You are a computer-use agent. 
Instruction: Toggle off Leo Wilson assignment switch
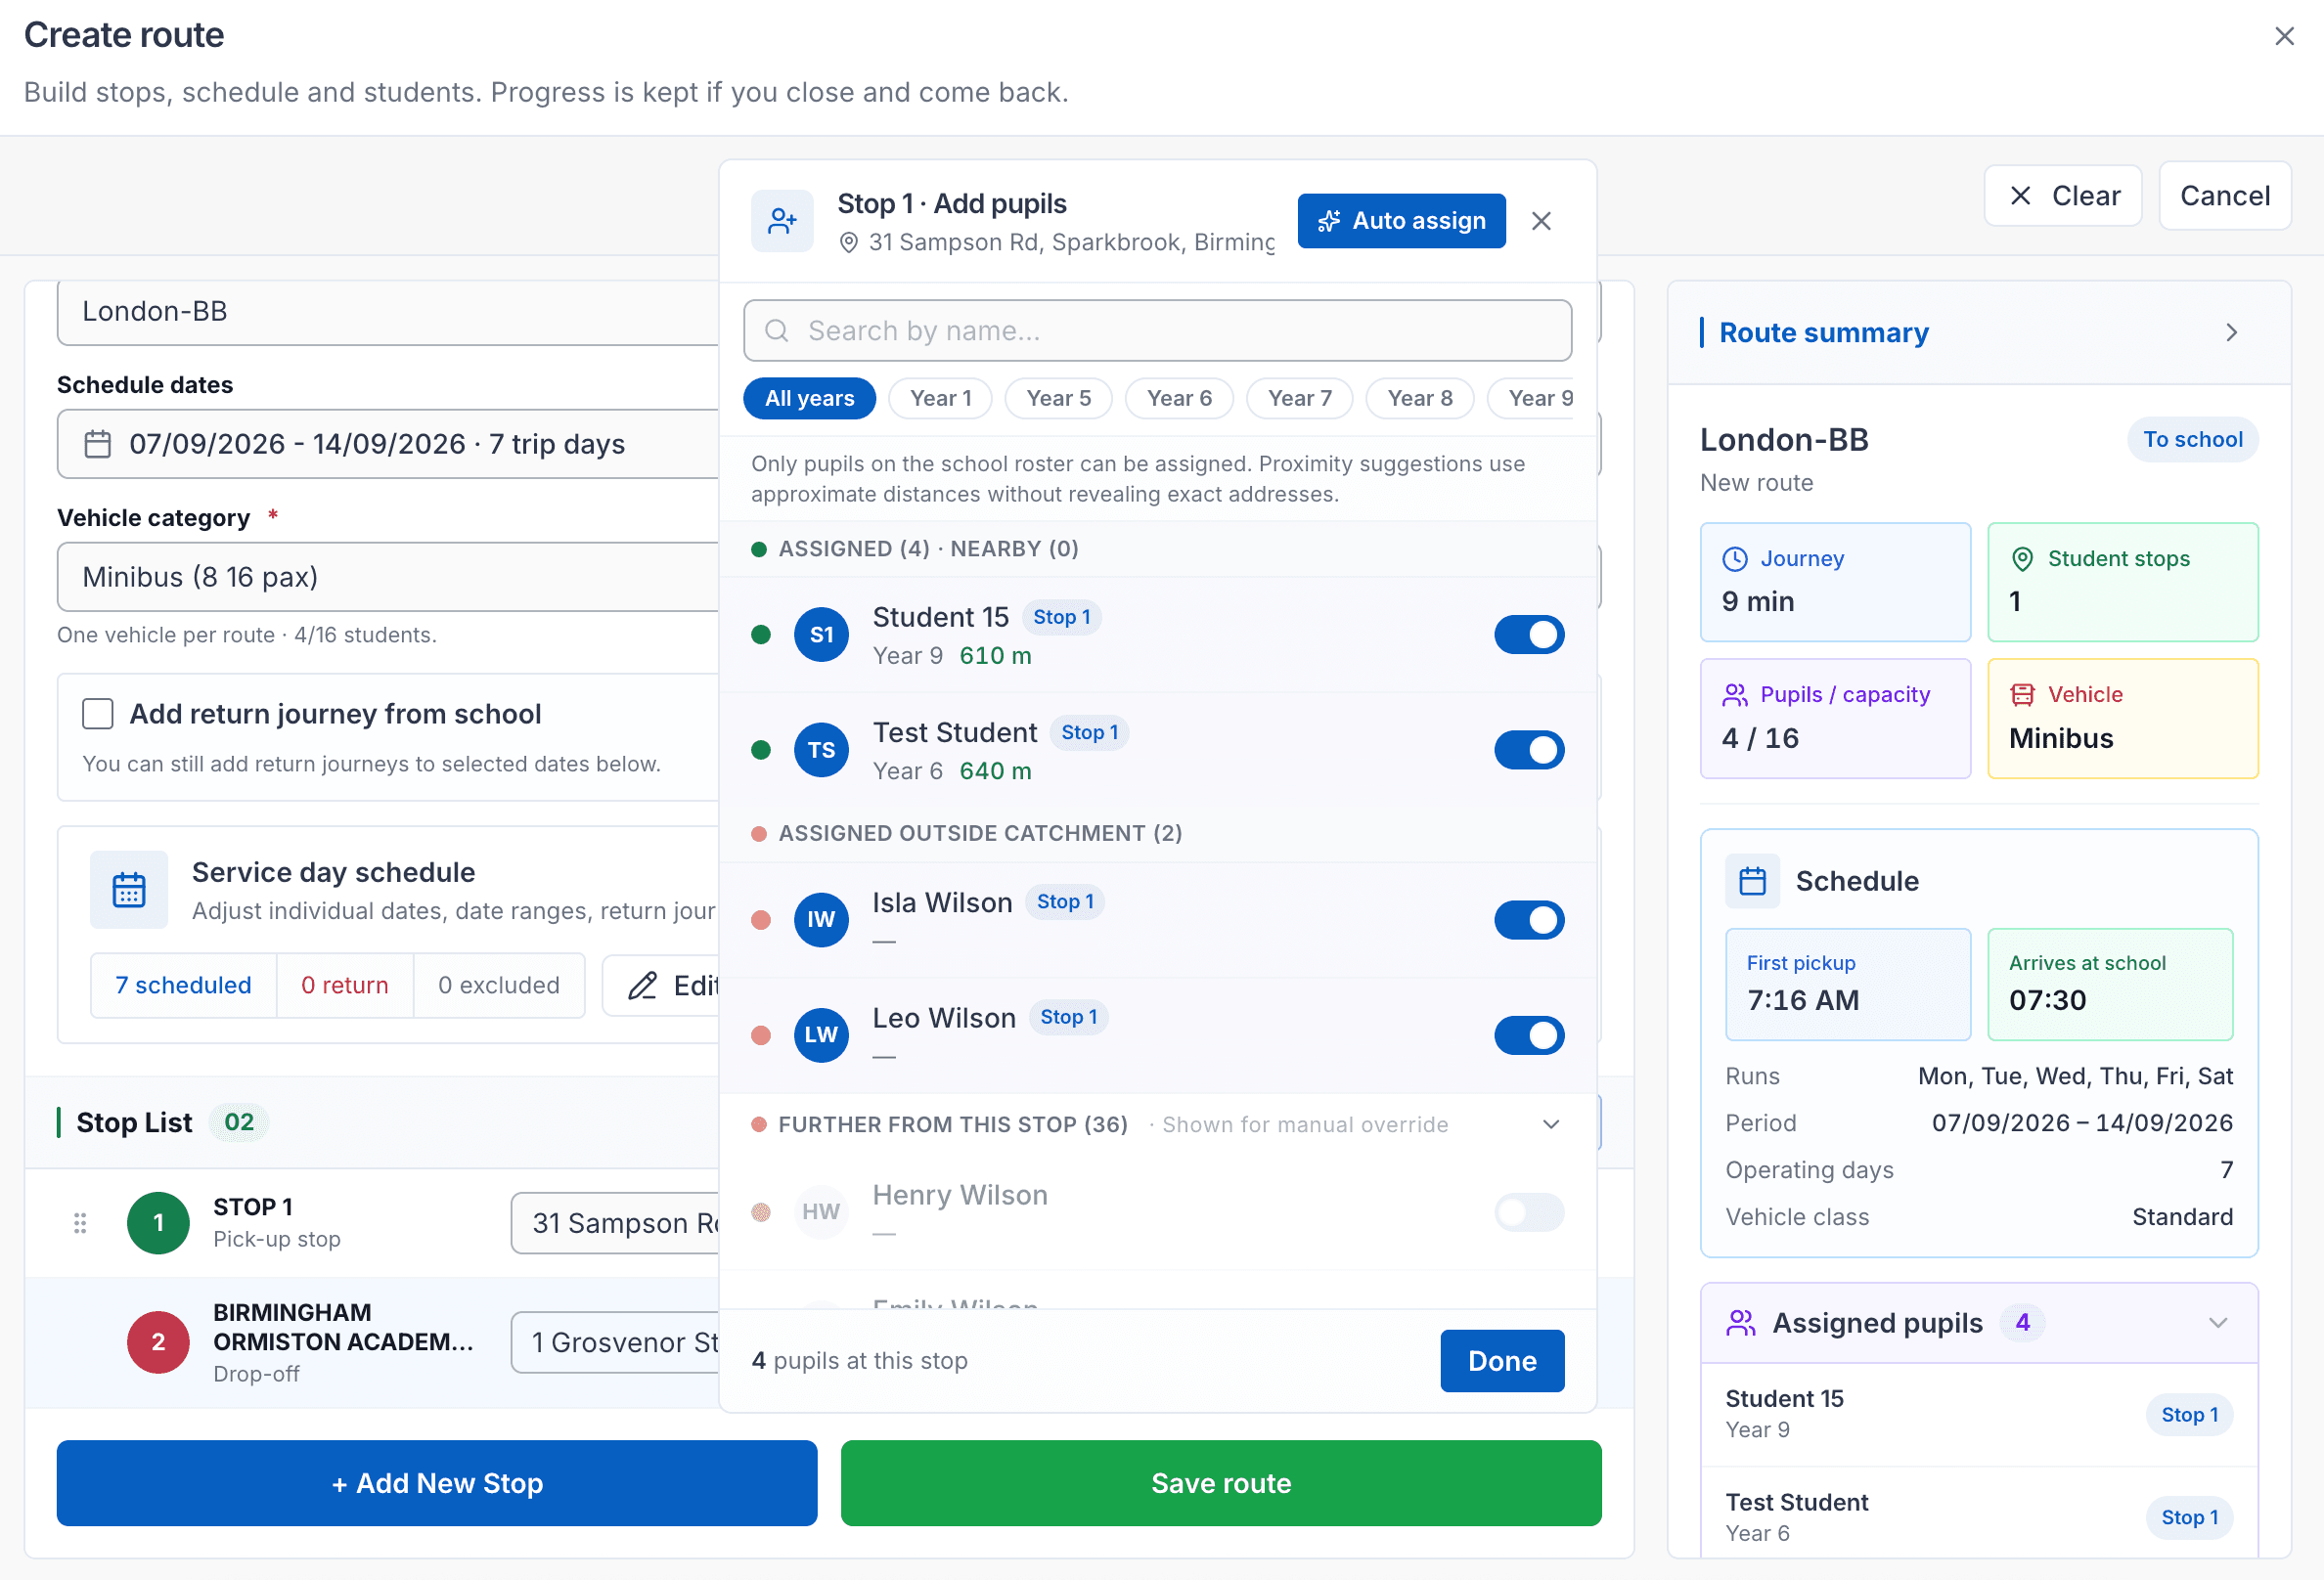(1529, 1034)
